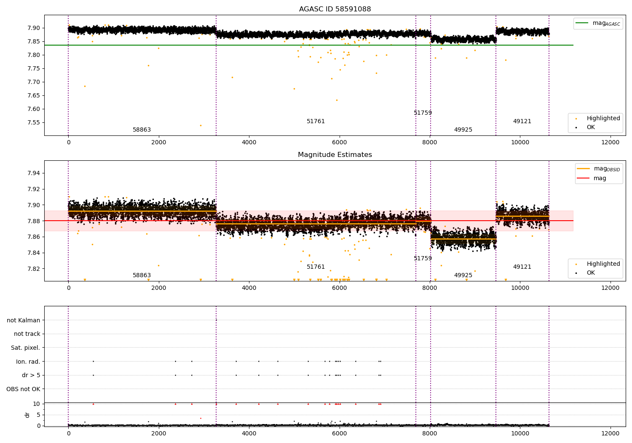Click obsid label 51761 in Magnitude Estimates plot
Image resolution: width=632 pixels, height=443 pixels.
316,267
